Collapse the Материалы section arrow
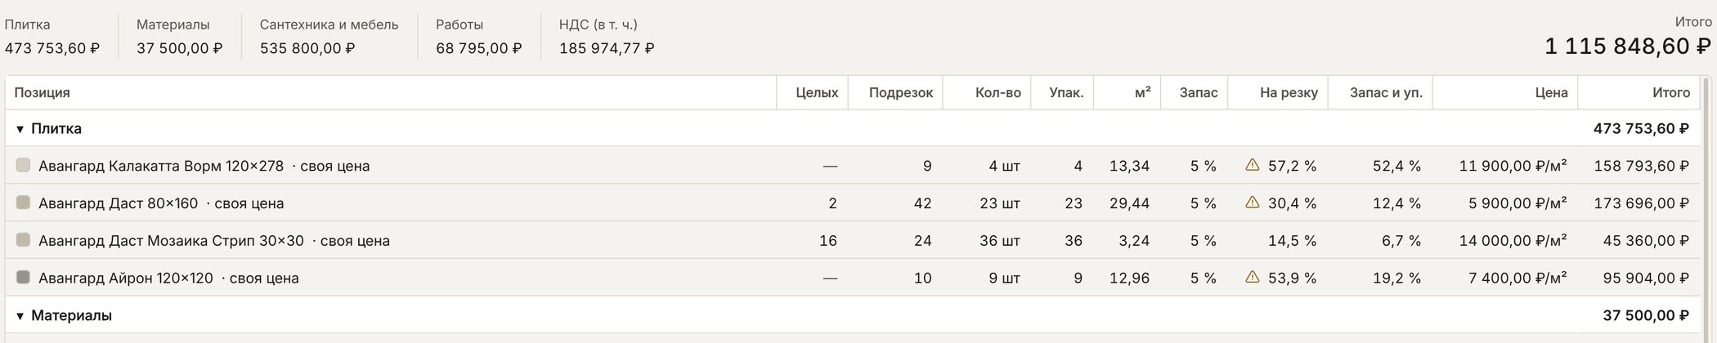 (x=20, y=316)
